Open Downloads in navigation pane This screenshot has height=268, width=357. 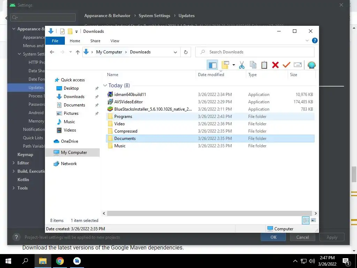(70, 97)
